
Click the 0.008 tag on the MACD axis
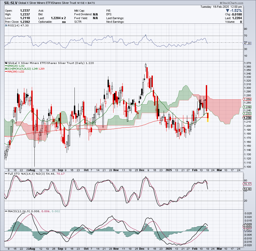pyautogui.click(x=247, y=226)
